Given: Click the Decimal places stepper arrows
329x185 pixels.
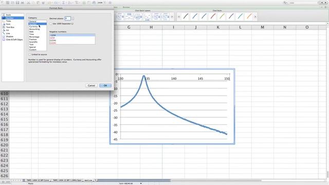Looking at the screenshot, I should [x=73, y=18].
